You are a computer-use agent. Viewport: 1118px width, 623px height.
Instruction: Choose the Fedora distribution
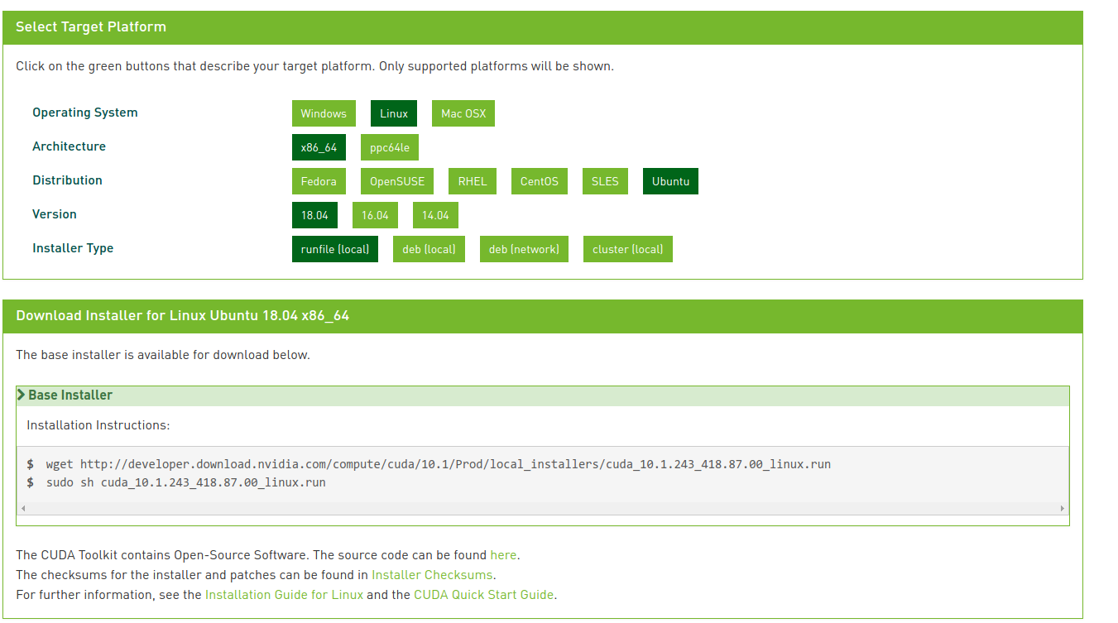point(319,181)
